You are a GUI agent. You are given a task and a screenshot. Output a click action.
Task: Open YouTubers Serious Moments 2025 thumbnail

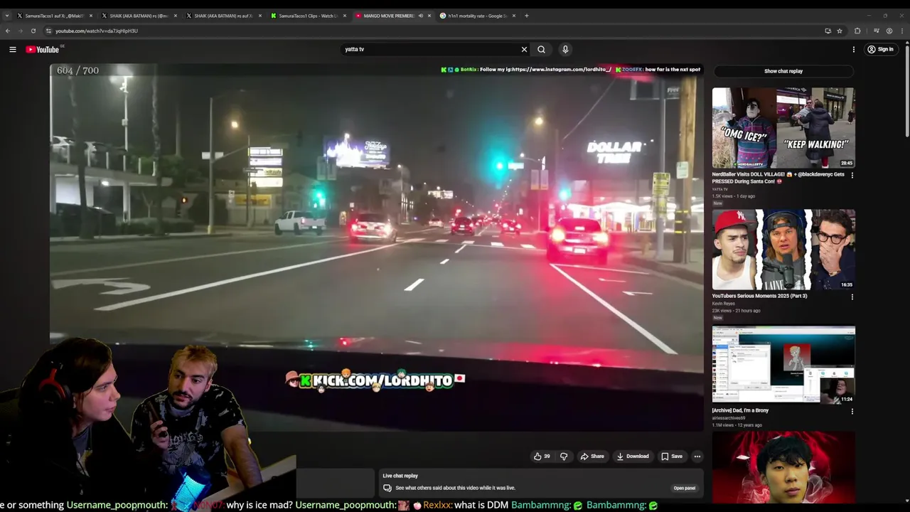pyautogui.click(x=783, y=249)
